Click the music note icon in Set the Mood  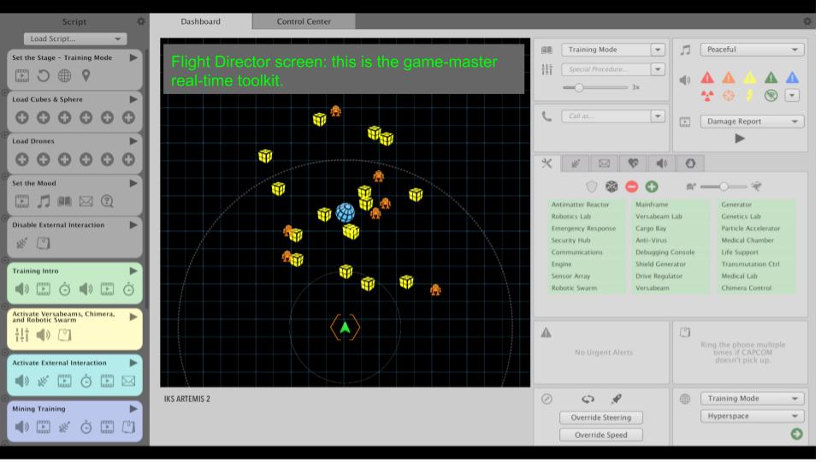[44, 202]
